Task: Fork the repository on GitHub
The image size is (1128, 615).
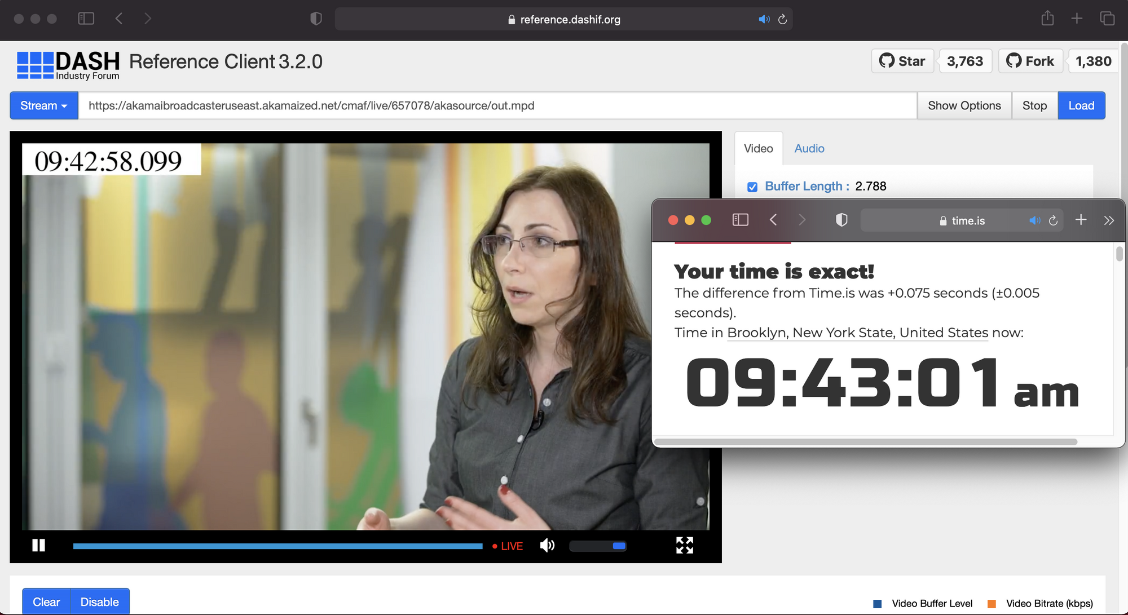Action: pos(1030,61)
